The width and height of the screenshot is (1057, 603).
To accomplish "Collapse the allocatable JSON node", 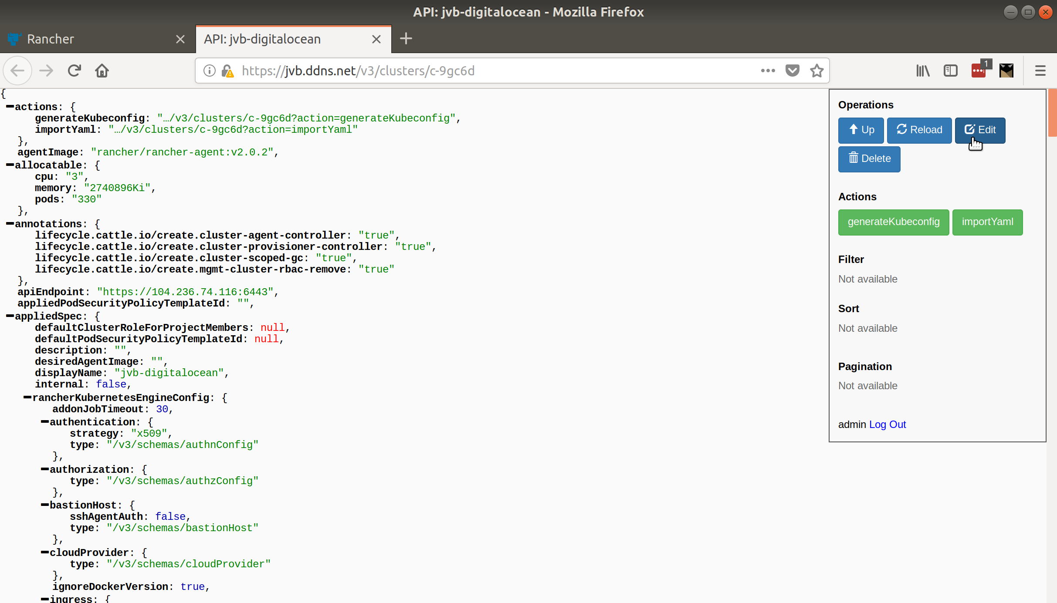I will [10, 165].
